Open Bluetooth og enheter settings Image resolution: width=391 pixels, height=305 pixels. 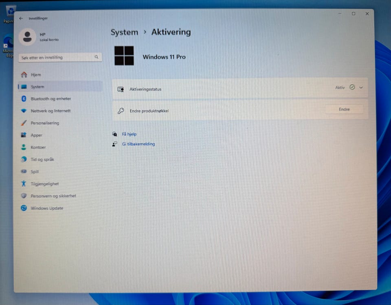click(60, 99)
